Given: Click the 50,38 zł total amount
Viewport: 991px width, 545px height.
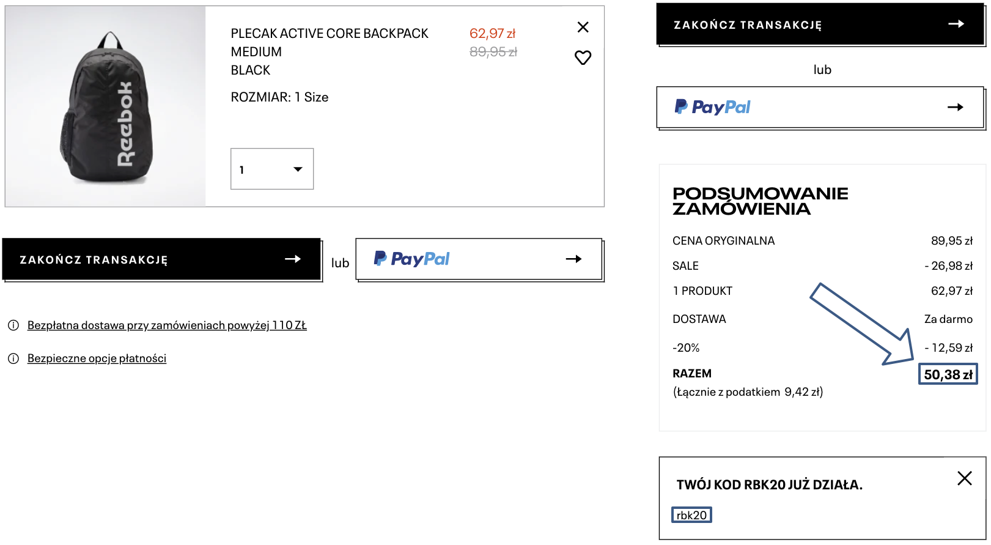Looking at the screenshot, I should point(948,374).
